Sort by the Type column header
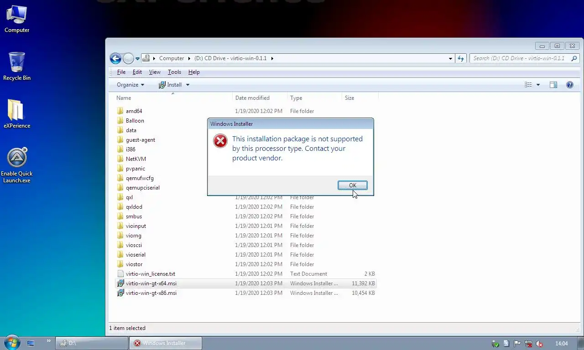 pyautogui.click(x=296, y=98)
